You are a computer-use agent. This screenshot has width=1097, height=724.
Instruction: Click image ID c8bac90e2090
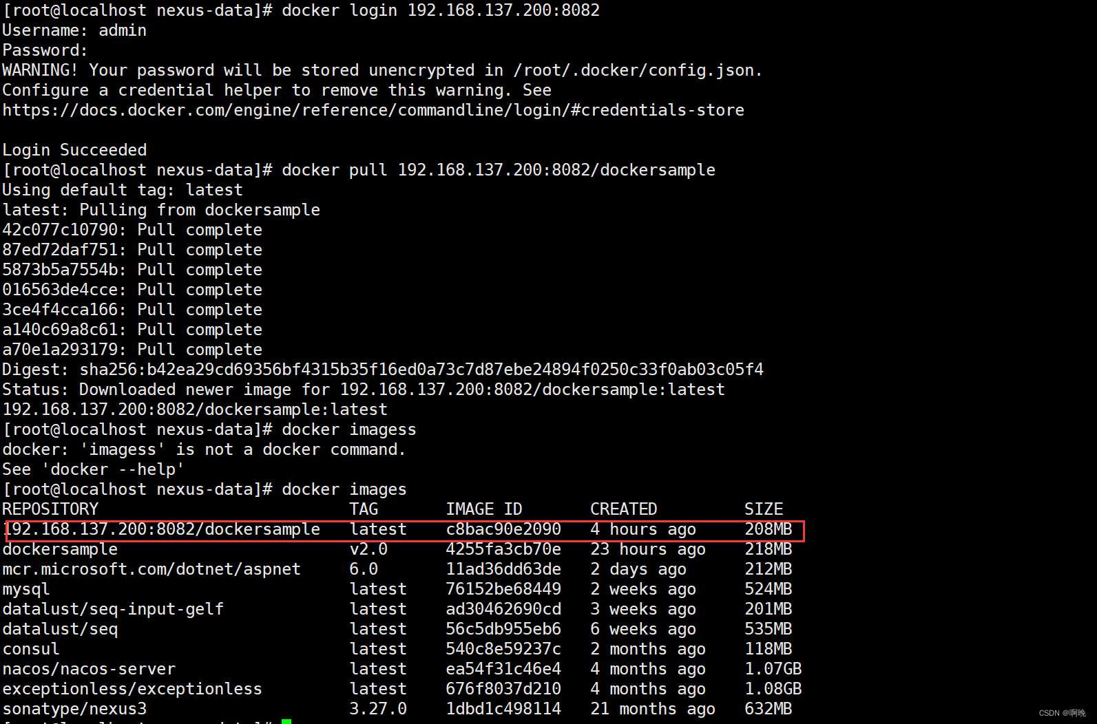point(503,529)
